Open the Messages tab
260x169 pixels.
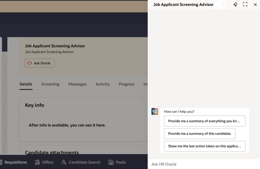click(77, 84)
